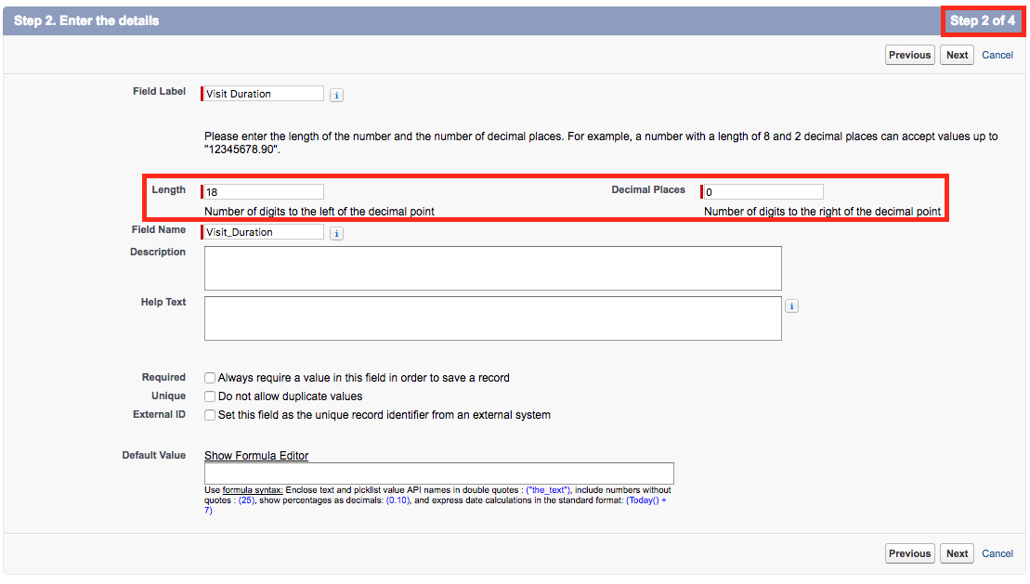Click info icon next to Field Name

pyautogui.click(x=336, y=233)
